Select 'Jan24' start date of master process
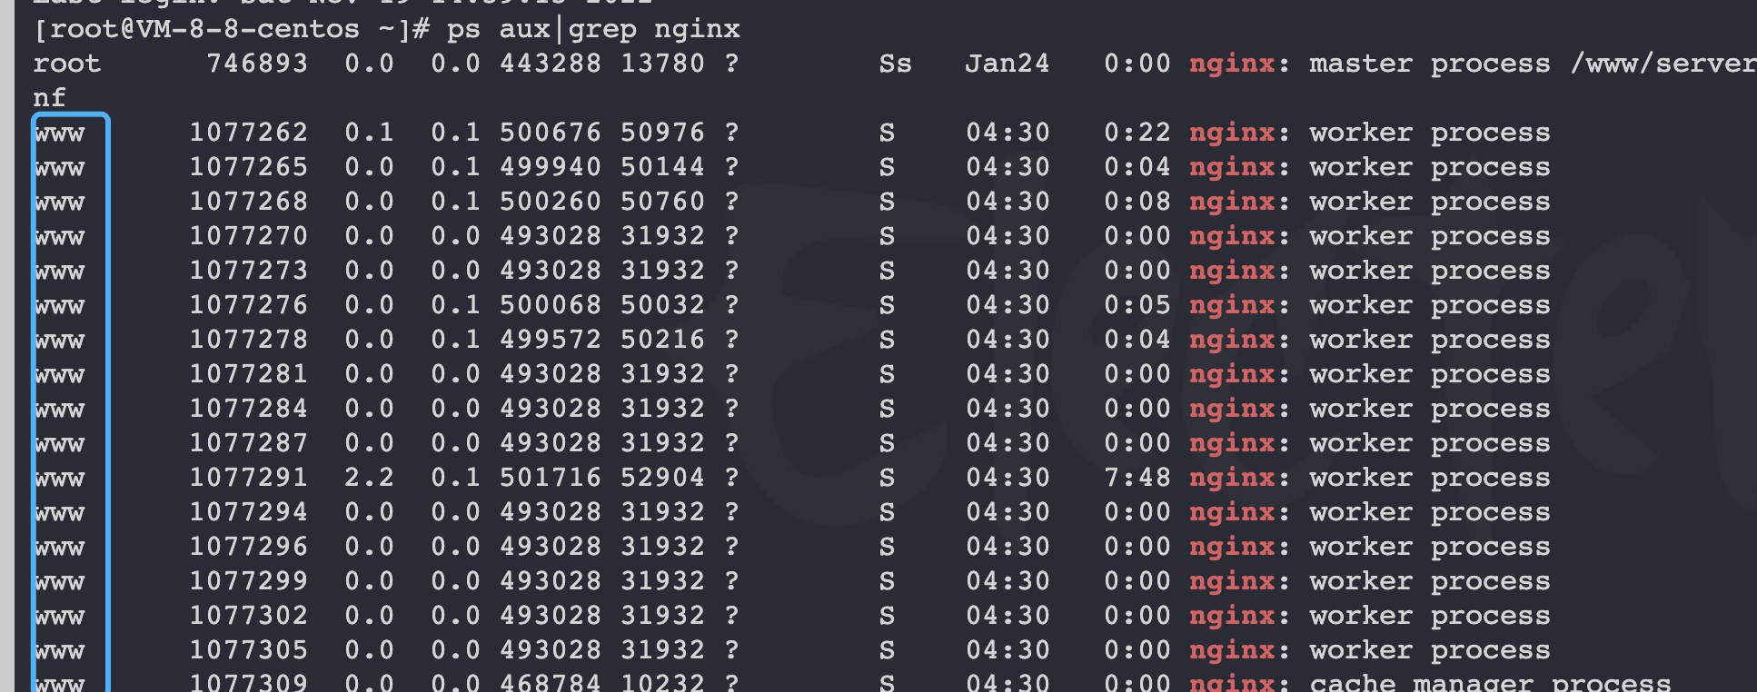The image size is (1757, 692). [x=1007, y=64]
